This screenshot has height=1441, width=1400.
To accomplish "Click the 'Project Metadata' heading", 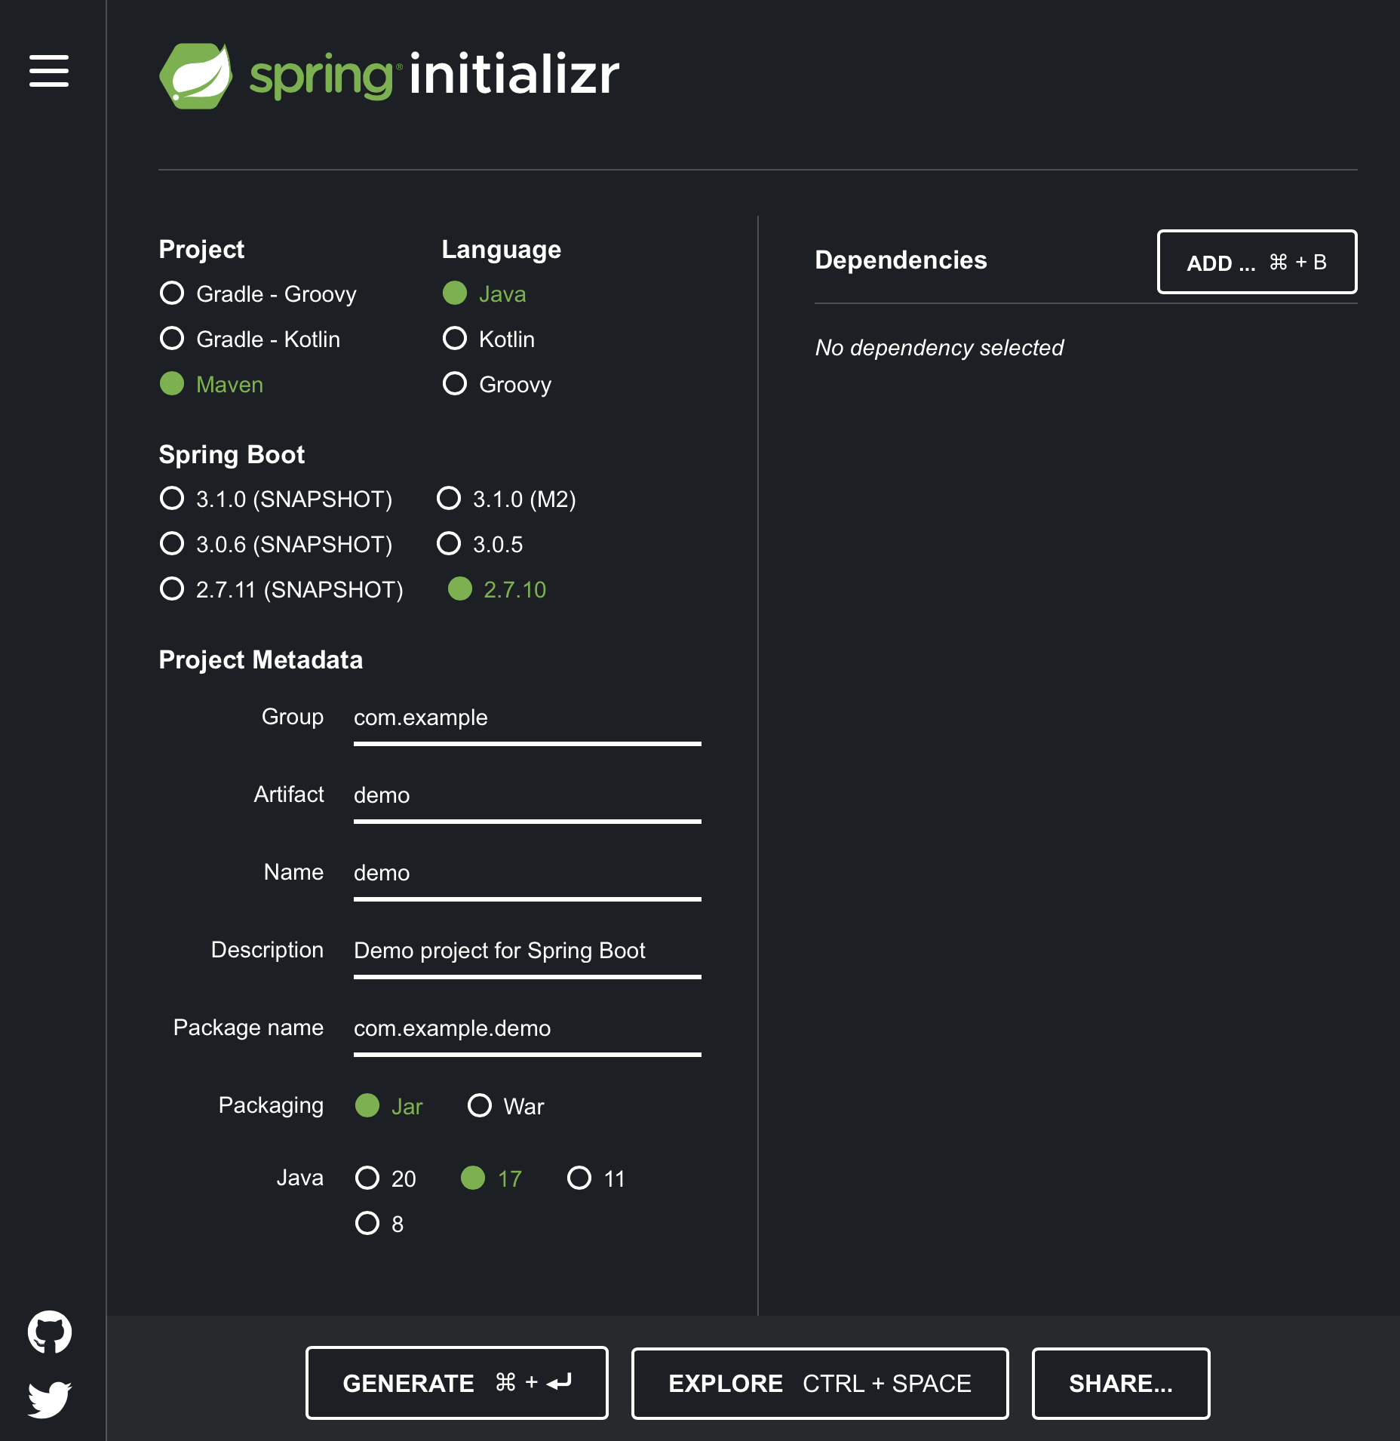I will 261,660.
